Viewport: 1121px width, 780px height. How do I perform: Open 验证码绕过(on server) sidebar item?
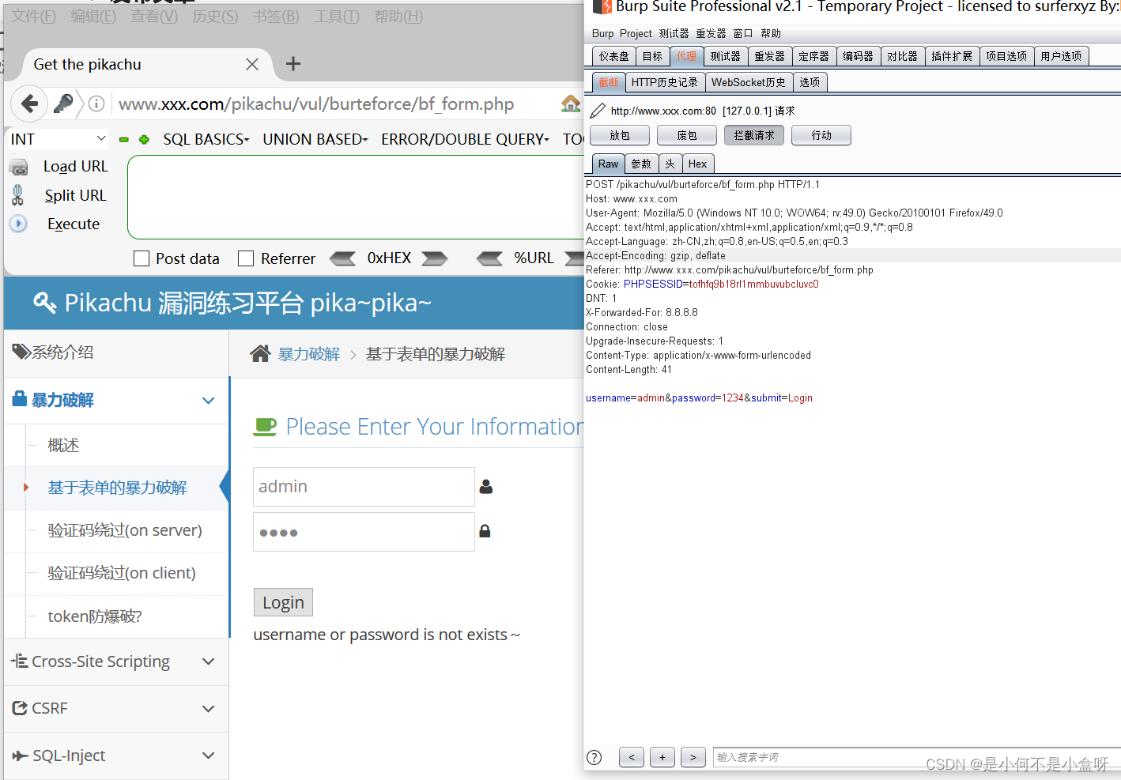pos(125,530)
